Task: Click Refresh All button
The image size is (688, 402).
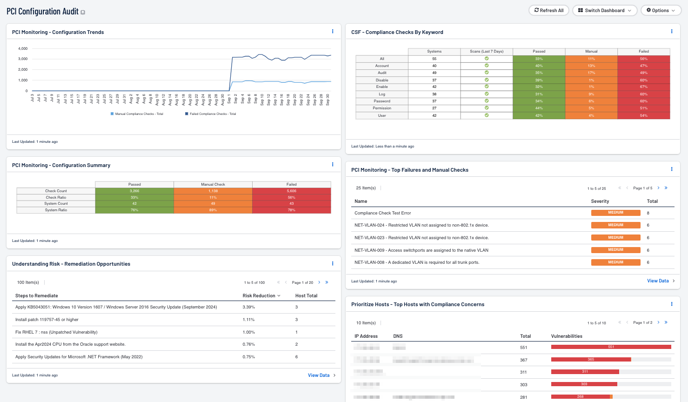Action: 549,10
